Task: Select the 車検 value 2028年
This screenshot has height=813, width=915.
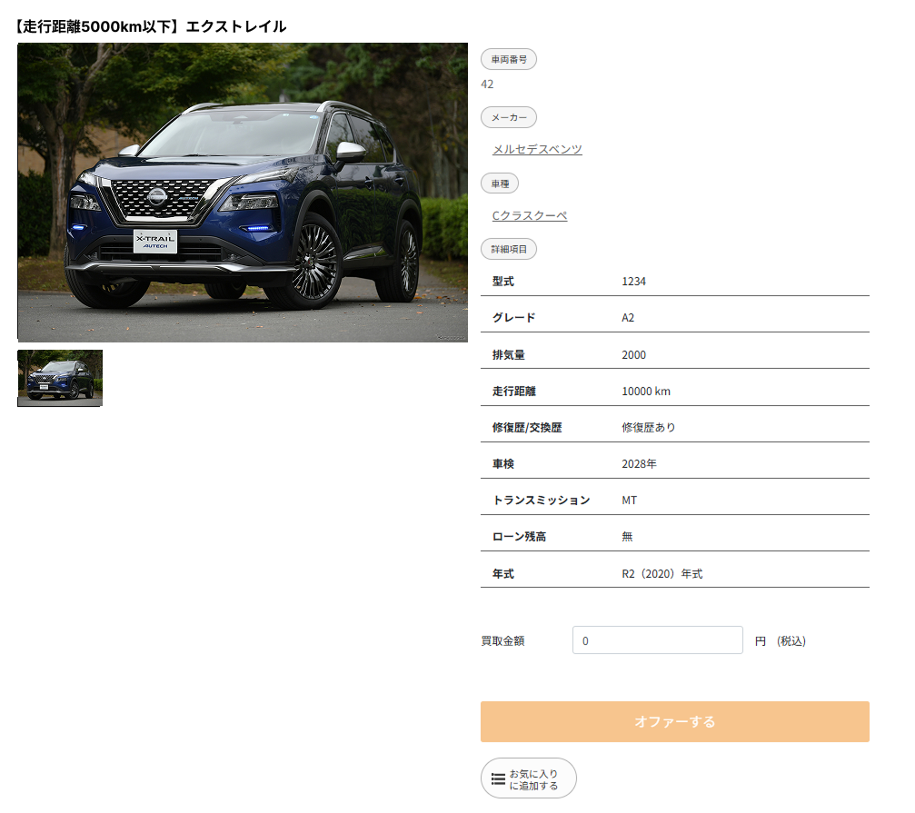Action: click(639, 464)
